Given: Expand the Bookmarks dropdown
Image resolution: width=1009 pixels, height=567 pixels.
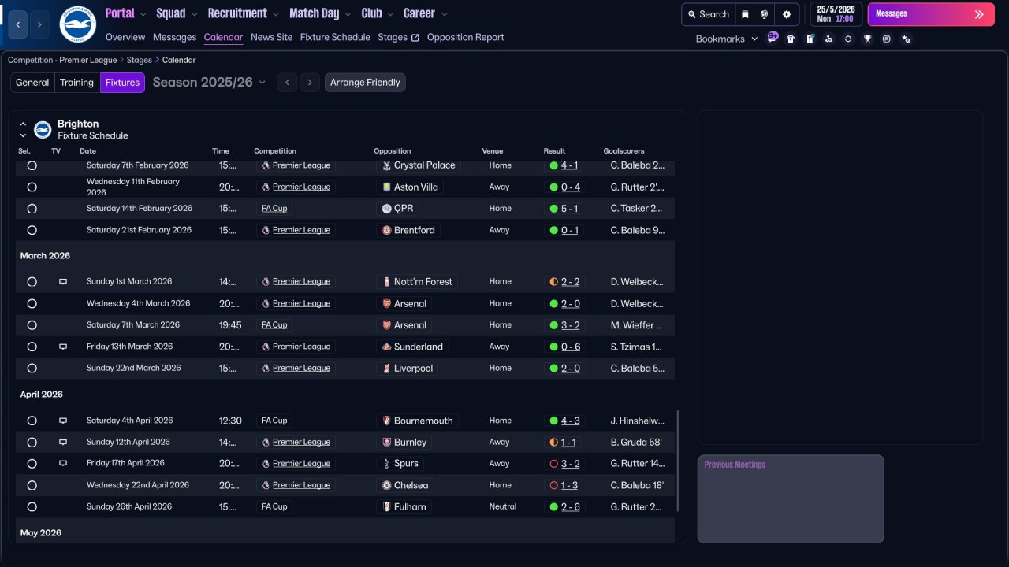Looking at the screenshot, I should click(727, 39).
